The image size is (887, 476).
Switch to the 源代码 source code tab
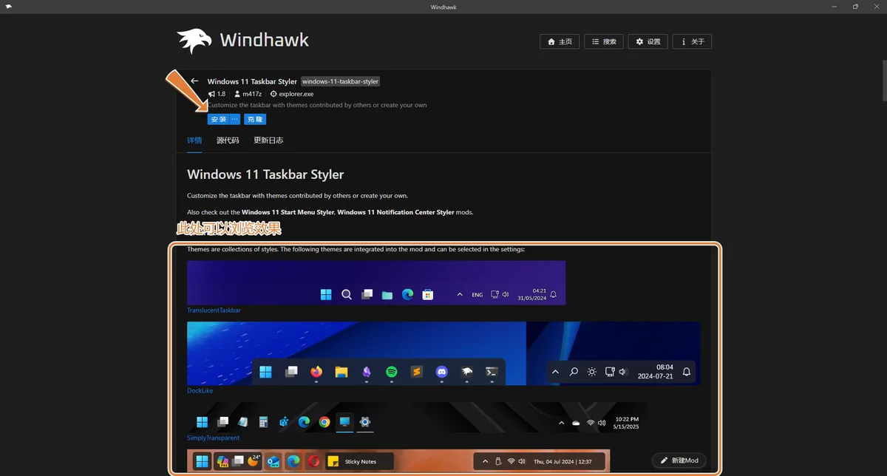tap(228, 140)
